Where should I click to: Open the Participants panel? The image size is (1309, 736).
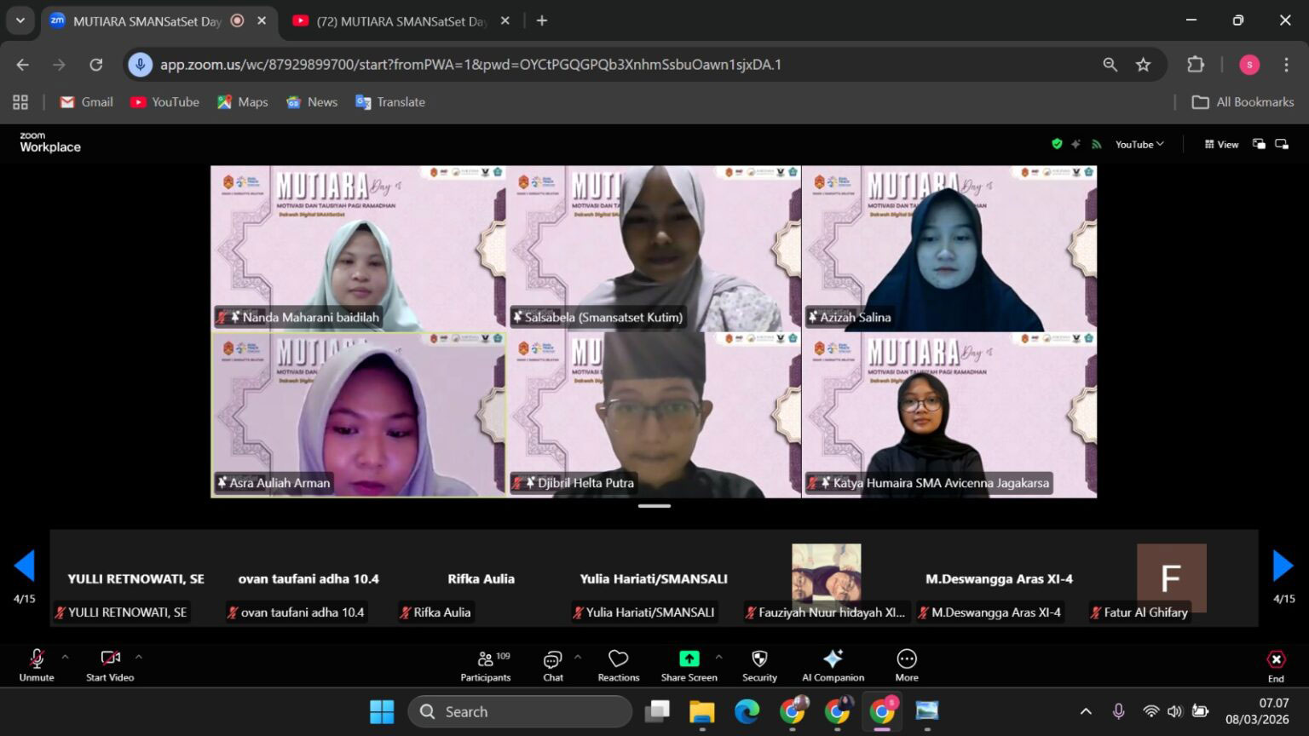[486, 664]
